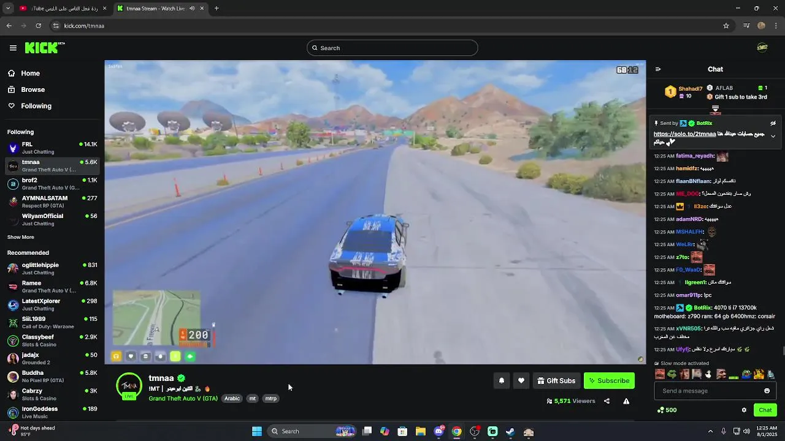
Task: Open Classybeef recommended channel
Action: [x=52, y=341]
